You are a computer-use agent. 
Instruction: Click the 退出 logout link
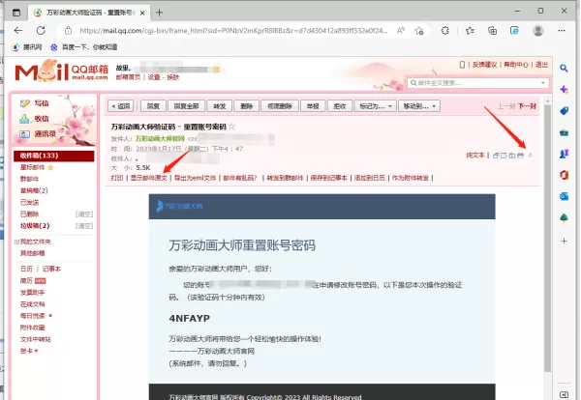click(541, 65)
